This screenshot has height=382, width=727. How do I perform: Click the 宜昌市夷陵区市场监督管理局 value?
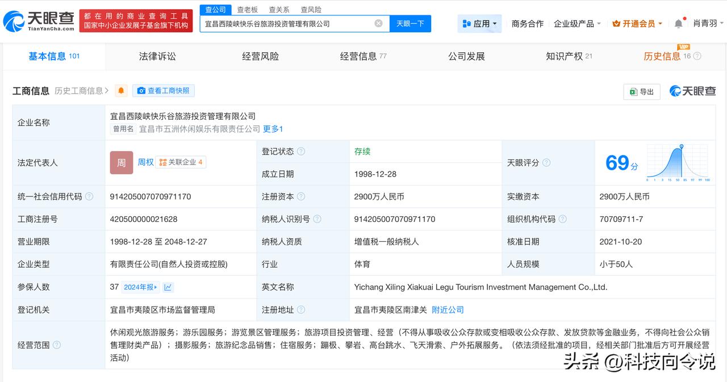pos(162,310)
